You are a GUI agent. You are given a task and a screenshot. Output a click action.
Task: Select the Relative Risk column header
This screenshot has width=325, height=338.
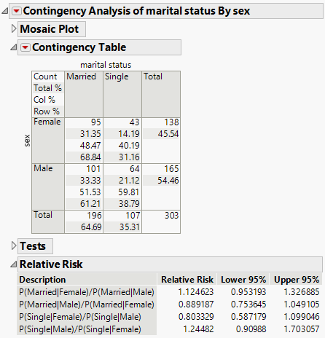(187, 280)
